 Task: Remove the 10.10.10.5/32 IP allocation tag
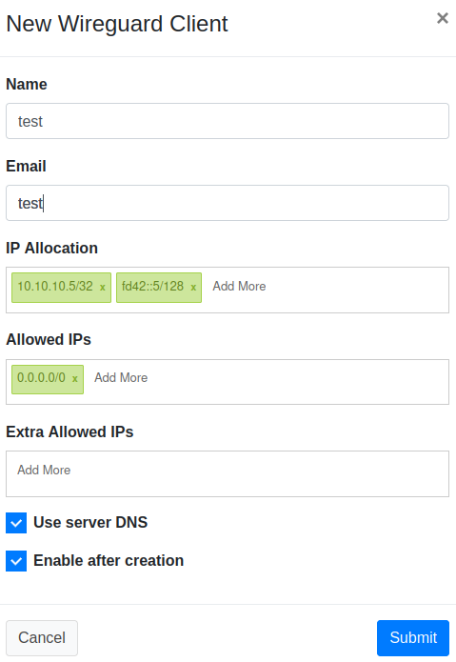coord(103,288)
